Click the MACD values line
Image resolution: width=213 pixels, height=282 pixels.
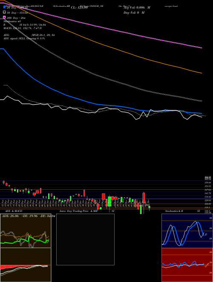23,28
